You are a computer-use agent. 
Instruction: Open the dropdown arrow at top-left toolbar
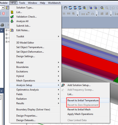click(x=3, y=8)
